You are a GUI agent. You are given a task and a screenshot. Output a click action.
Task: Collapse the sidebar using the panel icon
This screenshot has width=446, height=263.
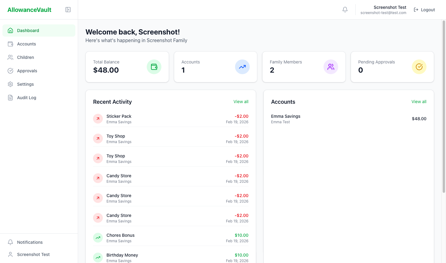coord(68,9)
